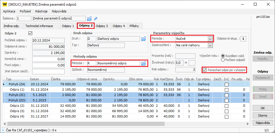275x133 pixels.
Task: Expand the Perioda dropdown
Action: tap(210, 39)
